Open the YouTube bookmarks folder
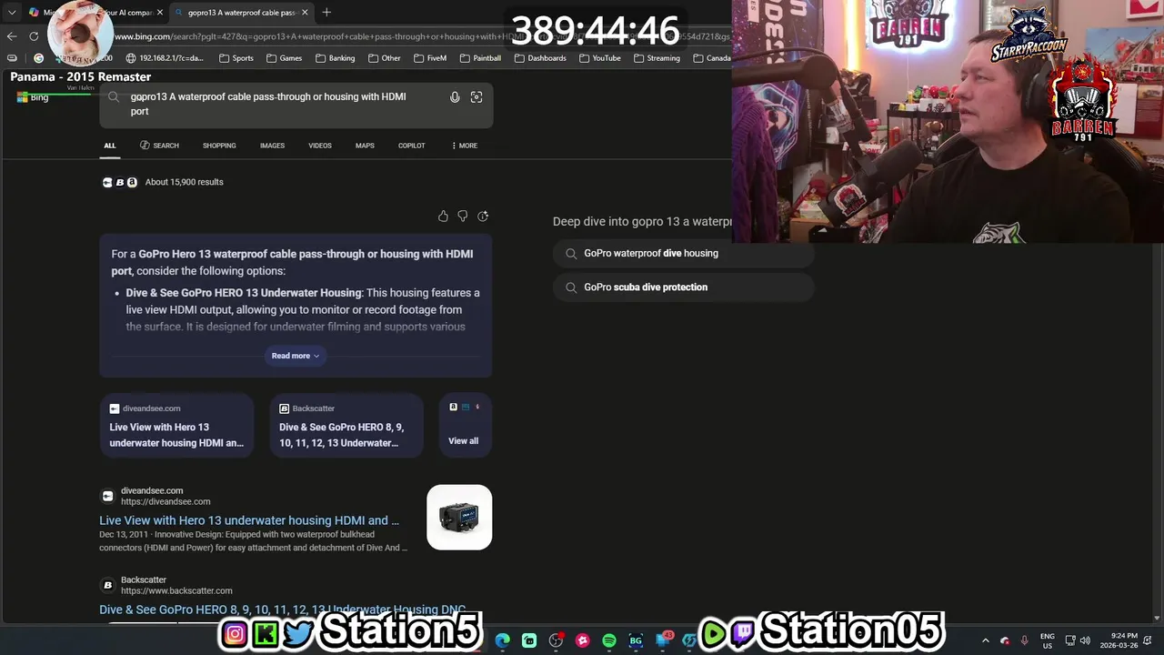Image resolution: width=1164 pixels, height=655 pixels. 600,58
